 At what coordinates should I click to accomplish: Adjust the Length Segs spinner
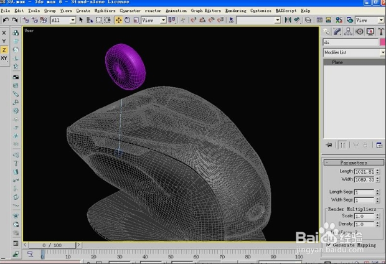pyautogui.click(x=378, y=192)
